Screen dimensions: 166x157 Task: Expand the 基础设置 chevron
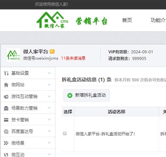pos(49,73)
